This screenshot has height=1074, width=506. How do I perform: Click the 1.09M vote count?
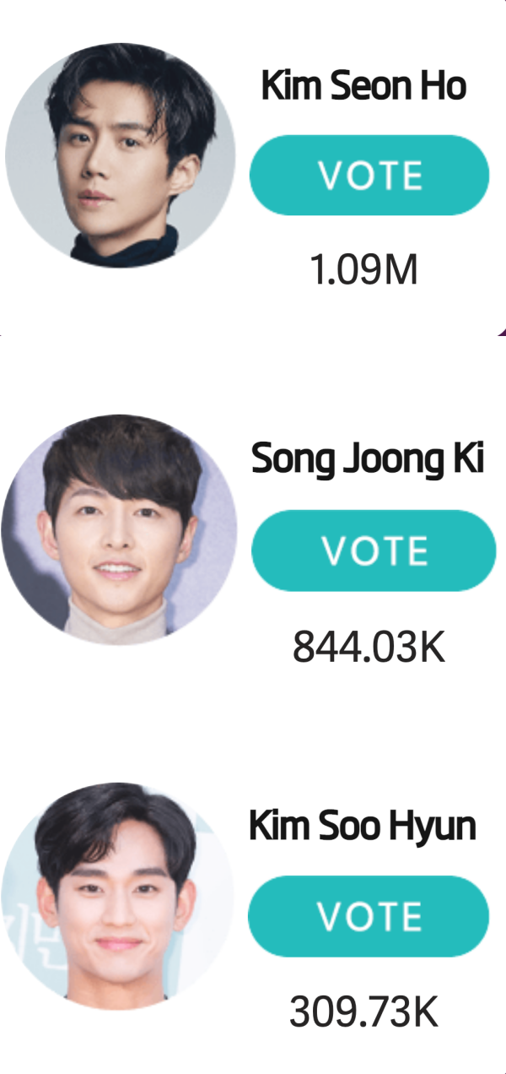363,271
